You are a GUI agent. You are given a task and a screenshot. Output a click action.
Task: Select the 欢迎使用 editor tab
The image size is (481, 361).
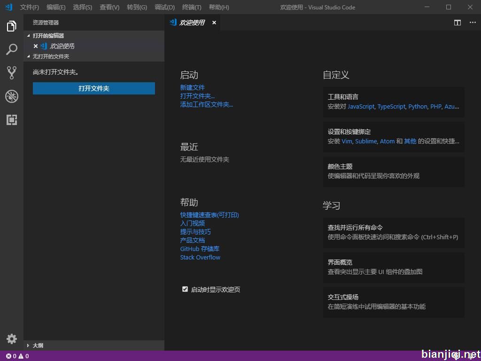(192, 23)
